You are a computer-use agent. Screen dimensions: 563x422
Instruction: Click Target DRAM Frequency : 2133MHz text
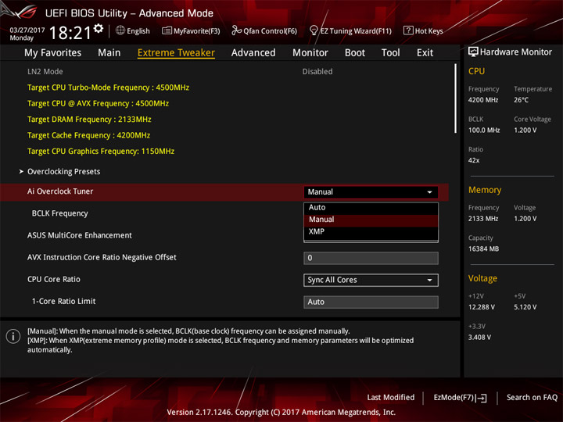pyautogui.click(x=89, y=120)
